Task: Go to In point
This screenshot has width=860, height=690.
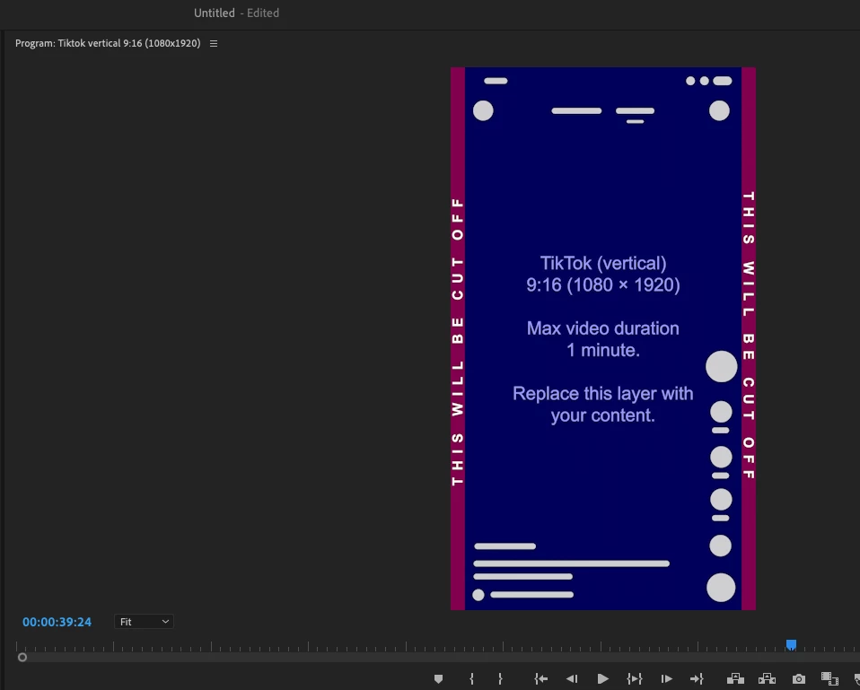Action: point(540,679)
